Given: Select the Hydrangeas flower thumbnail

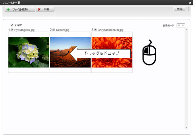Looking at the screenshot, I should click(x=29, y=52).
